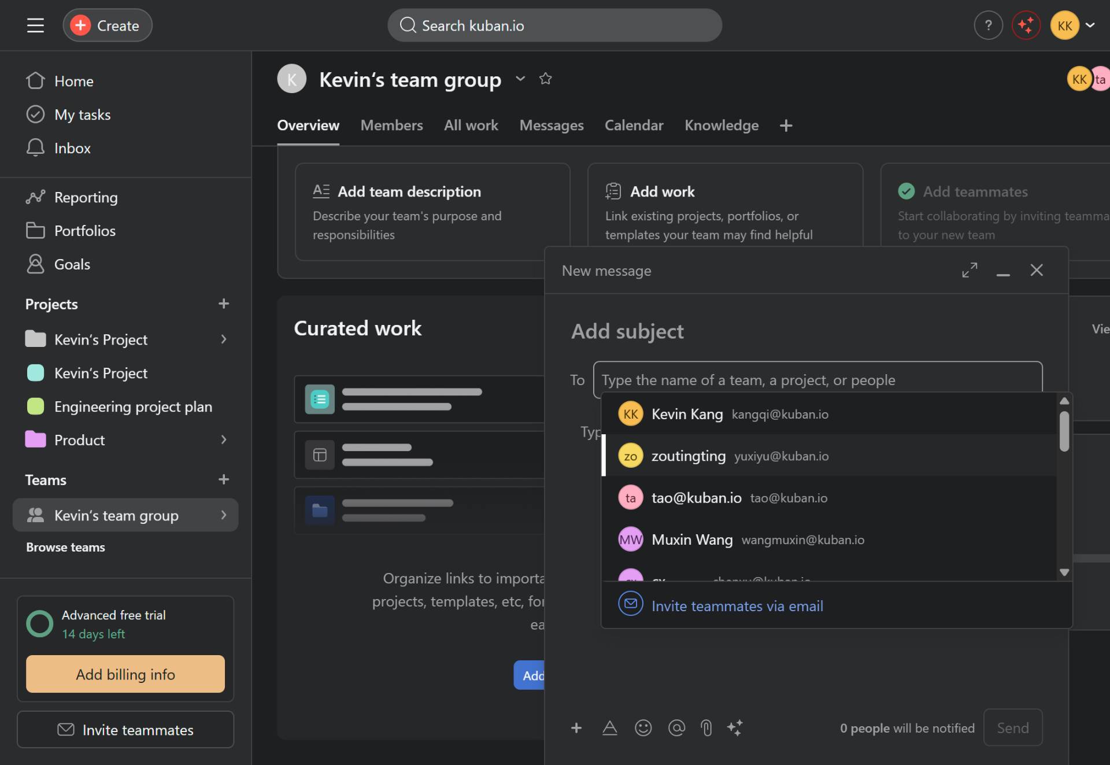Expand the New message window
Viewport: 1110px width, 765px height.
pyautogui.click(x=970, y=270)
